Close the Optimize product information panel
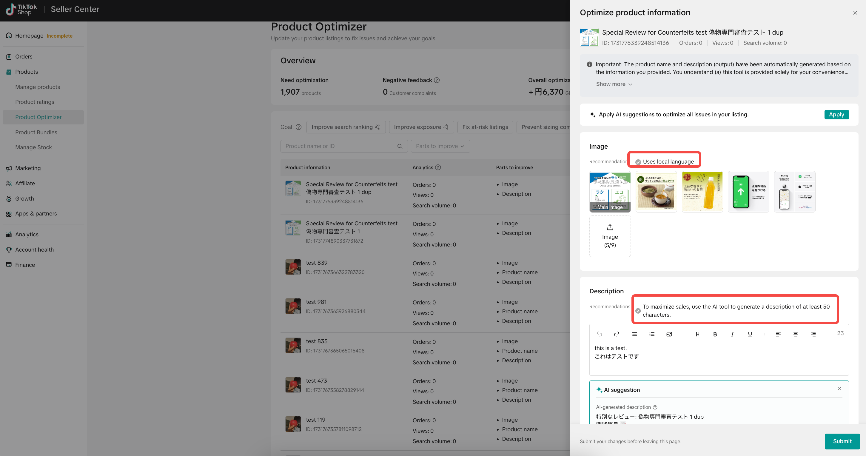Image resolution: width=866 pixels, height=456 pixels. click(x=855, y=13)
